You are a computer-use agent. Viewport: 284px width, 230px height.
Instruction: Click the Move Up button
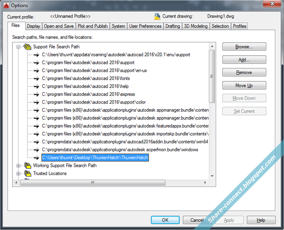click(x=244, y=85)
